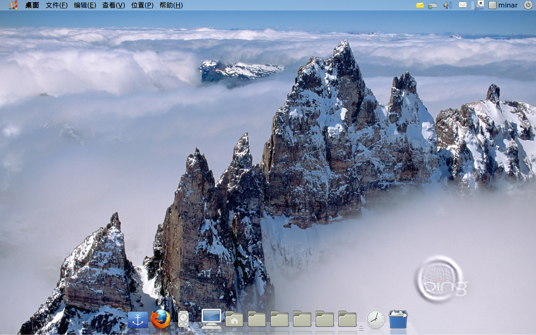Open the minar user status menu
This screenshot has width=536, height=335.
[504, 5]
